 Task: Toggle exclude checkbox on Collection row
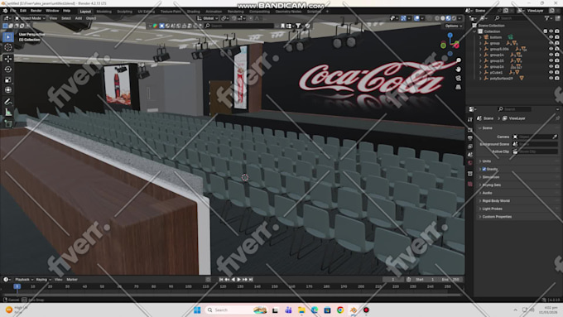[x=546, y=31]
